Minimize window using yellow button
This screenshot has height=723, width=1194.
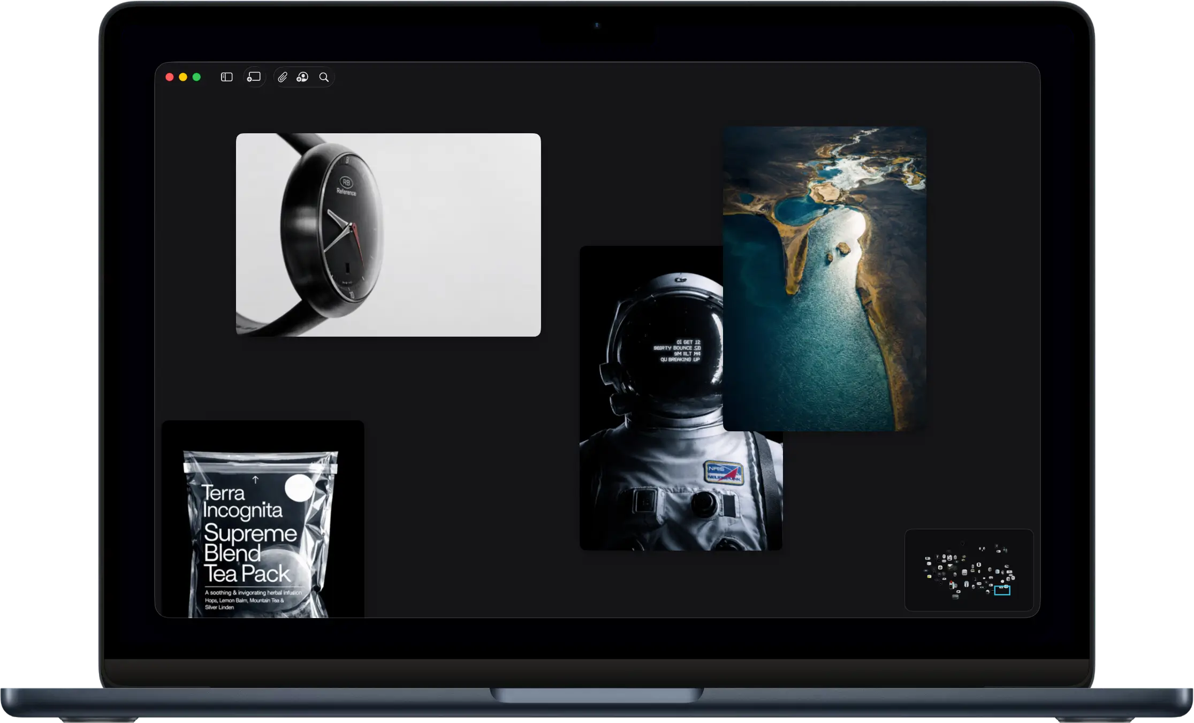coord(183,77)
